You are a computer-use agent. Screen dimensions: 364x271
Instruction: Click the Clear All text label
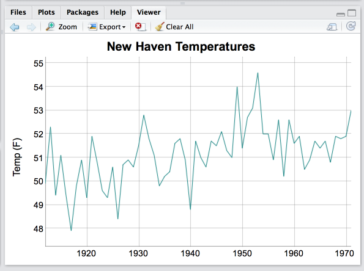(179, 27)
